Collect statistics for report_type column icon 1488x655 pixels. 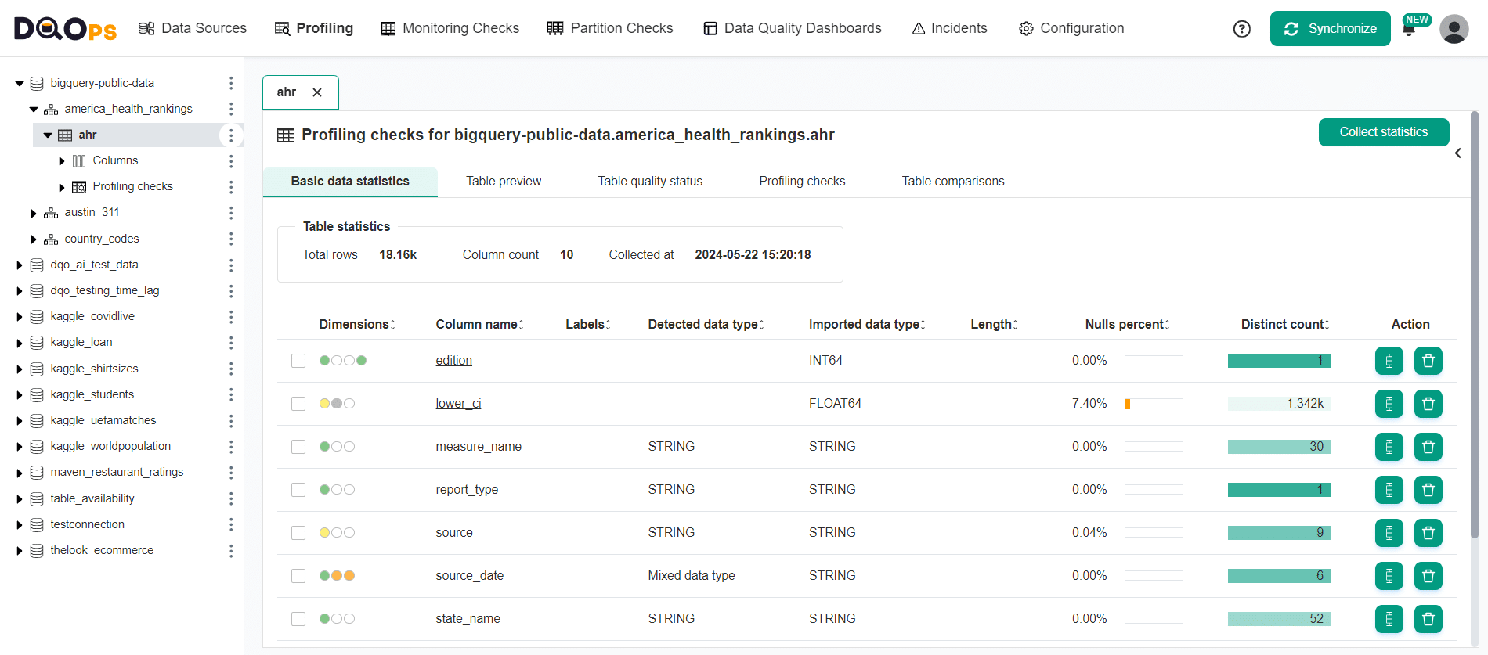coord(1389,490)
